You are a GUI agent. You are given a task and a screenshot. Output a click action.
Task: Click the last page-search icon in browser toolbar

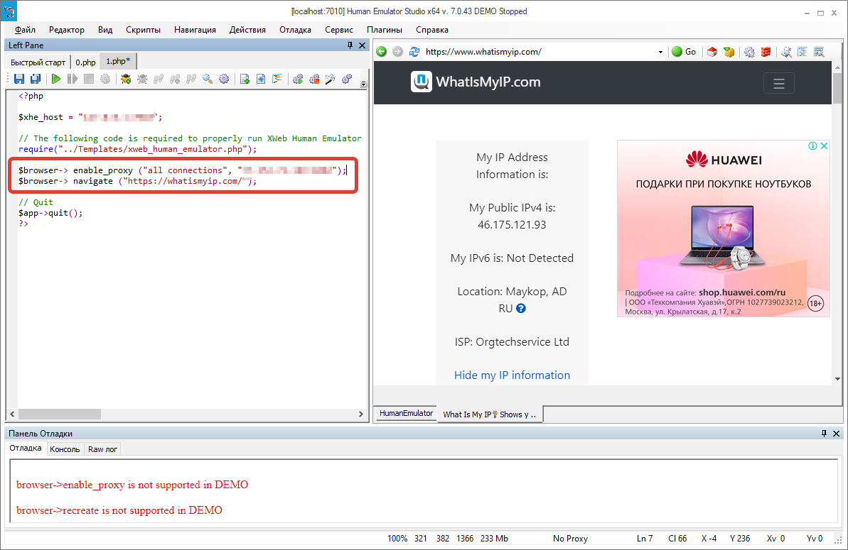(x=820, y=52)
